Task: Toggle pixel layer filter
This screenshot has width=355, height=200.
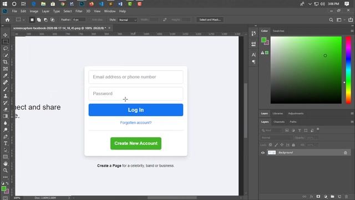Action: 287,131
